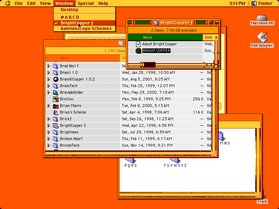Select the Brad Nail f folder icon
This screenshot has height=209, width=279.
pos(55,66)
